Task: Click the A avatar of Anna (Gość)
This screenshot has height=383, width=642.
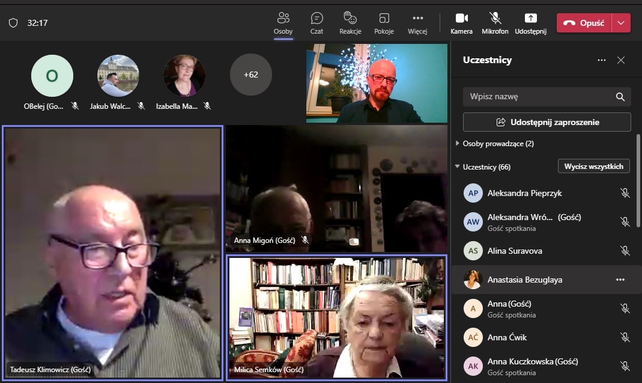Action: coord(473,308)
